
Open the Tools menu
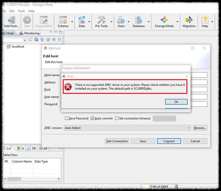21,11
